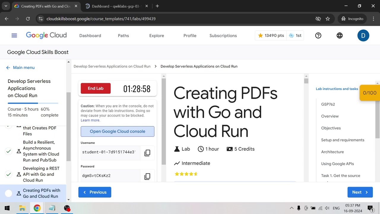380x214 pixels.
Task: Jump to Architecture section
Action: point(332,152)
